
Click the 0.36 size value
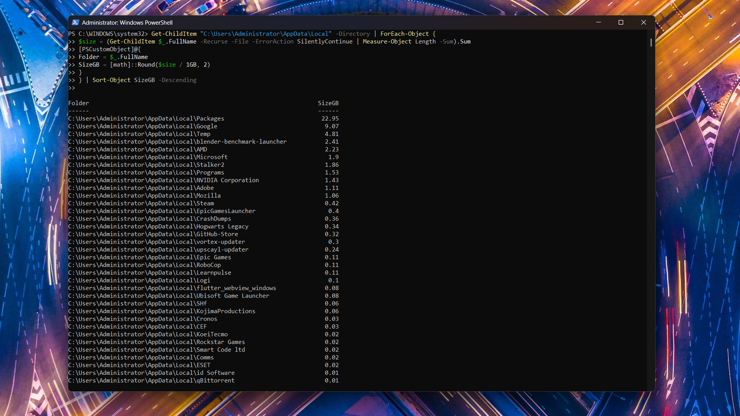332,219
